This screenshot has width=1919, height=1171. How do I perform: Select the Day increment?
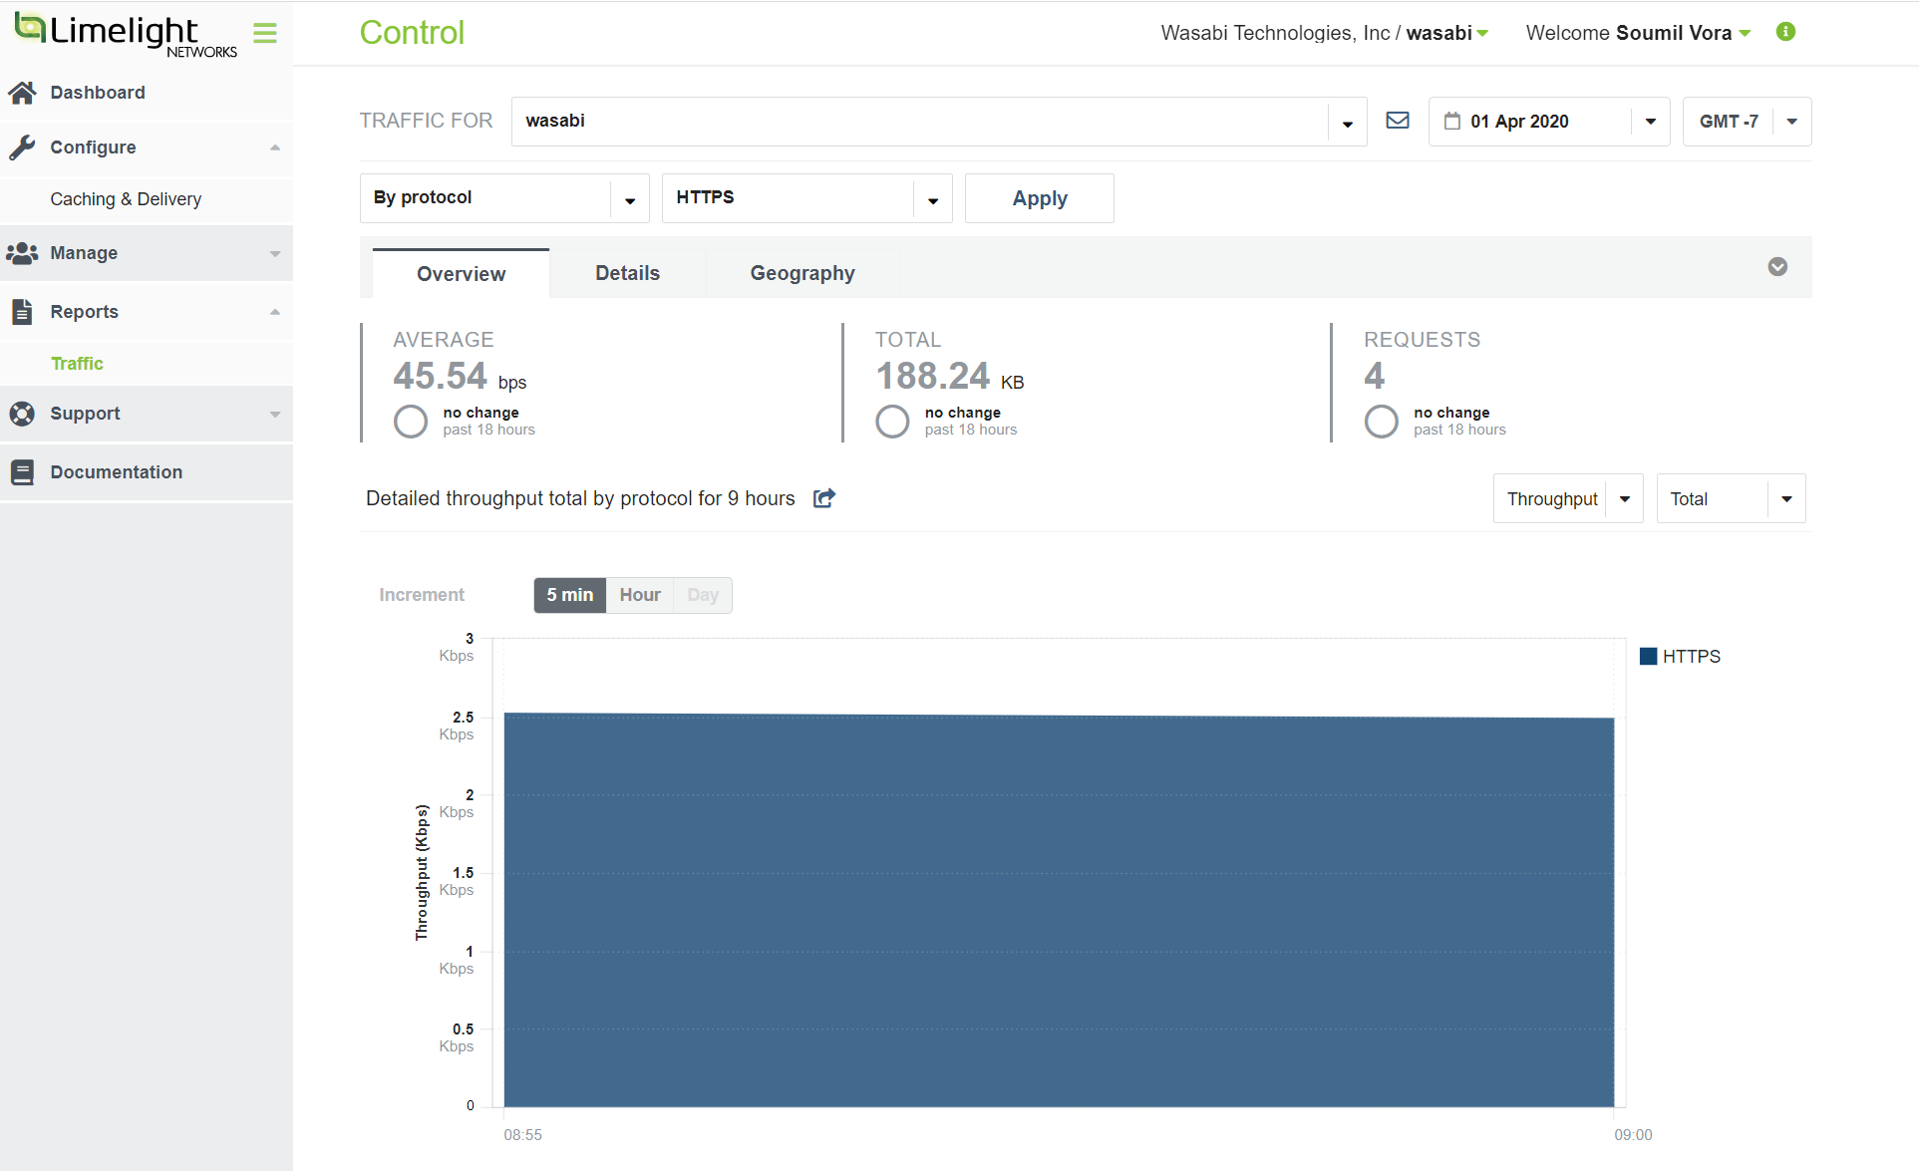(x=703, y=595)
